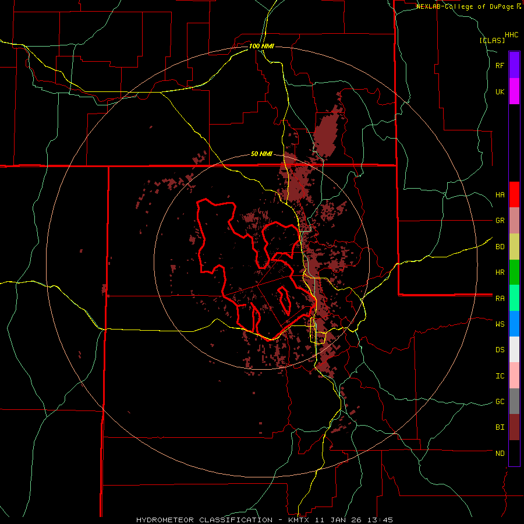Click the BI legend label
The height and width of the screenshot is (524, 524).
tap(500, 427)
